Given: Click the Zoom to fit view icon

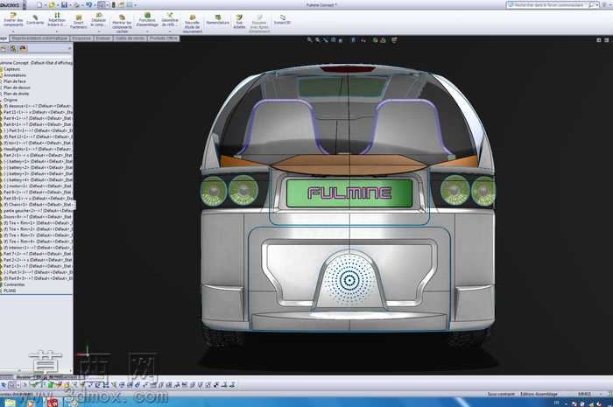Looking at the screenshot, I should tap(310, 40).
